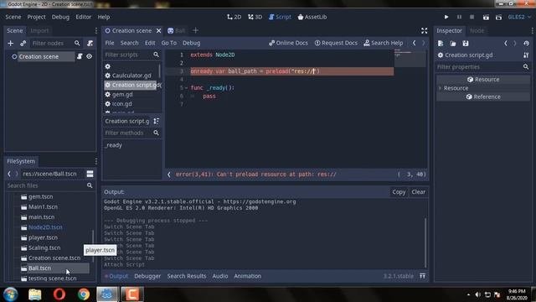
Task: Open the Editor menu
Action: pos(84,17)
